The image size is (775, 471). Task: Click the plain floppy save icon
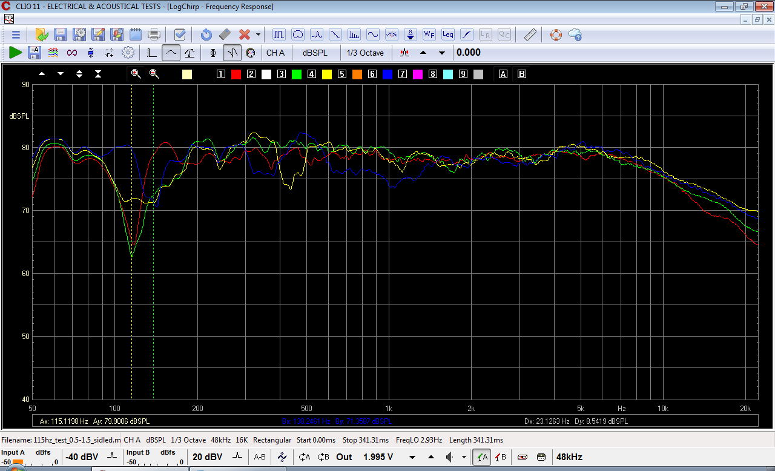[x=60, y=35]
